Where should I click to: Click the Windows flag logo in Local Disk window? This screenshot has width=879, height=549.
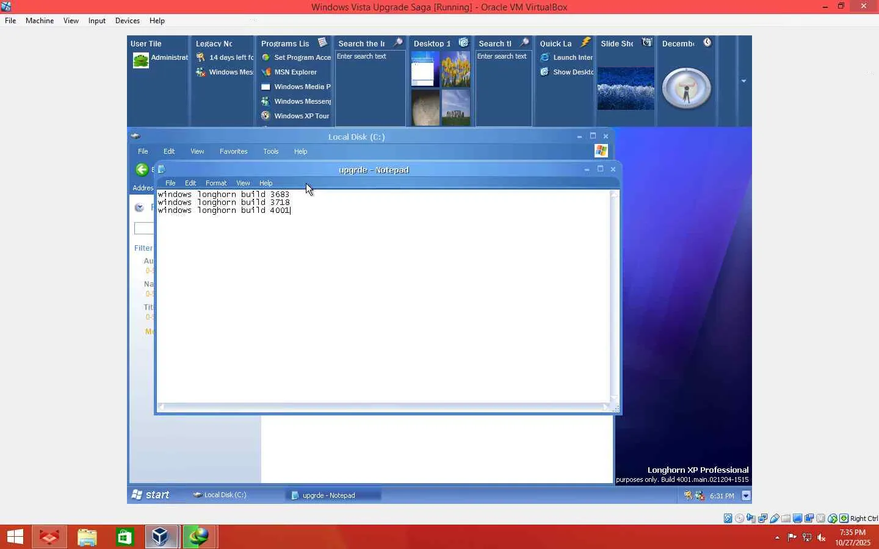click(x=601, y=151)
